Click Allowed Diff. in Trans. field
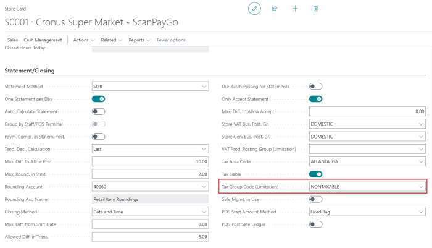This screenshot has width=432, height=248. (150, 237)
